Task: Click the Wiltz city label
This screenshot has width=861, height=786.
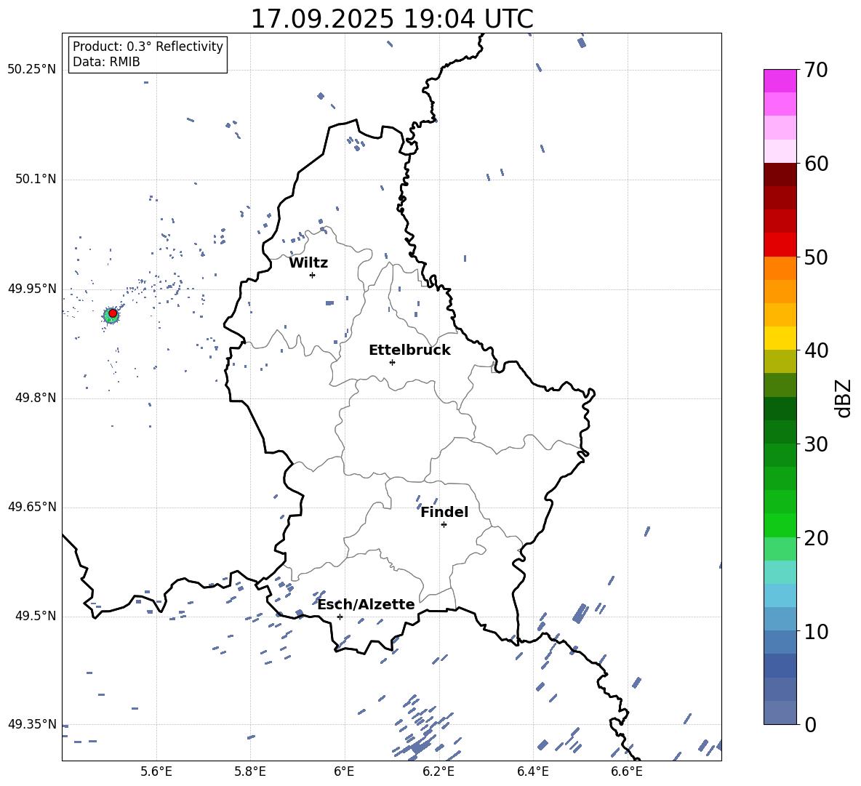Action: [308, 263]
